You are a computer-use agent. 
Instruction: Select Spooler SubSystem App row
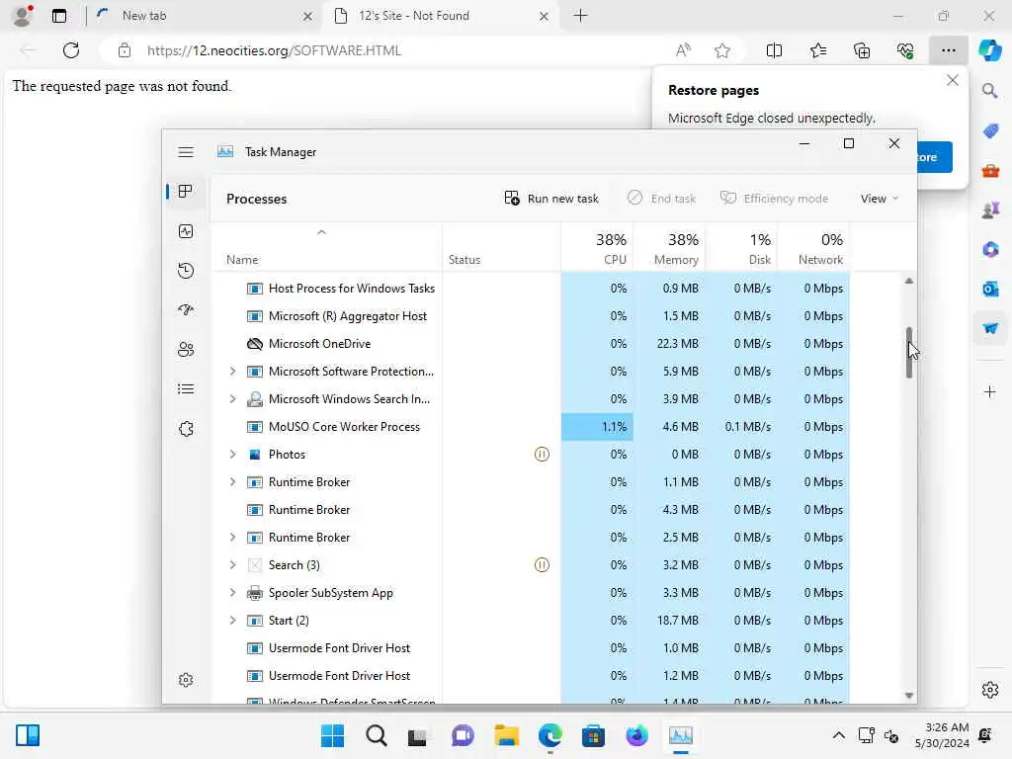[531, 593]
